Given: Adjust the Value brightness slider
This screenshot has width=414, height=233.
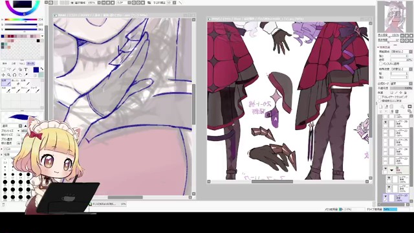Looking at the screenshot, I should click(21, 29).
